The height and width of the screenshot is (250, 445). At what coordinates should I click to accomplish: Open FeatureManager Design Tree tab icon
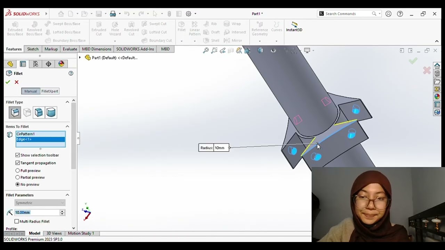[10, 64]
